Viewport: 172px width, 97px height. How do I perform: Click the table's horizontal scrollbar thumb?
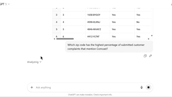coord(65,39)
